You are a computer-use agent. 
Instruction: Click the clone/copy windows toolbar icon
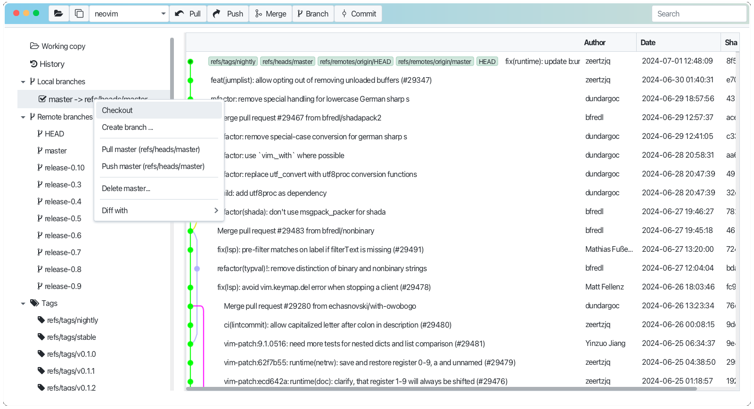[79, 14]
